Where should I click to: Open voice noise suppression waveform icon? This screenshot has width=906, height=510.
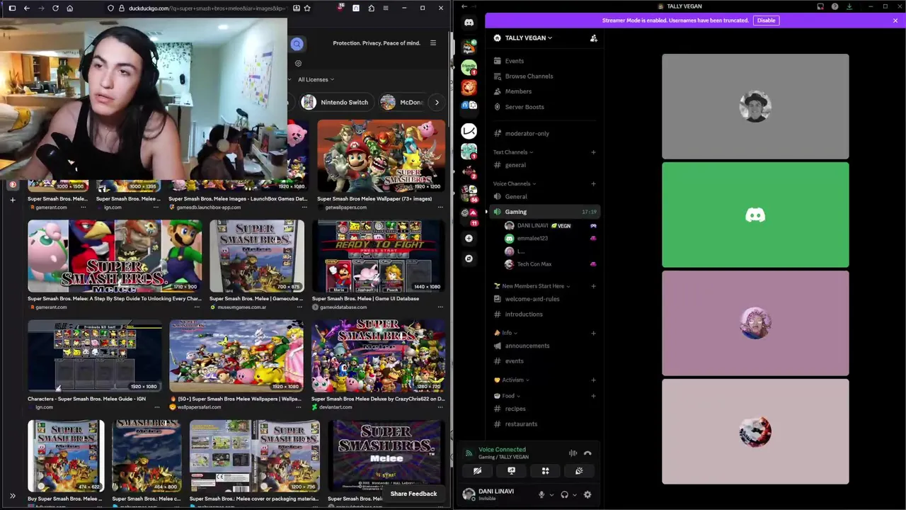pos(573,453)
